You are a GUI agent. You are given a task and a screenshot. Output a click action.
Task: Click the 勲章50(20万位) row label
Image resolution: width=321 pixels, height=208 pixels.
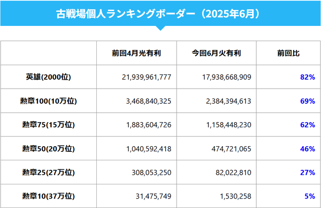click(x=49, y=149)
